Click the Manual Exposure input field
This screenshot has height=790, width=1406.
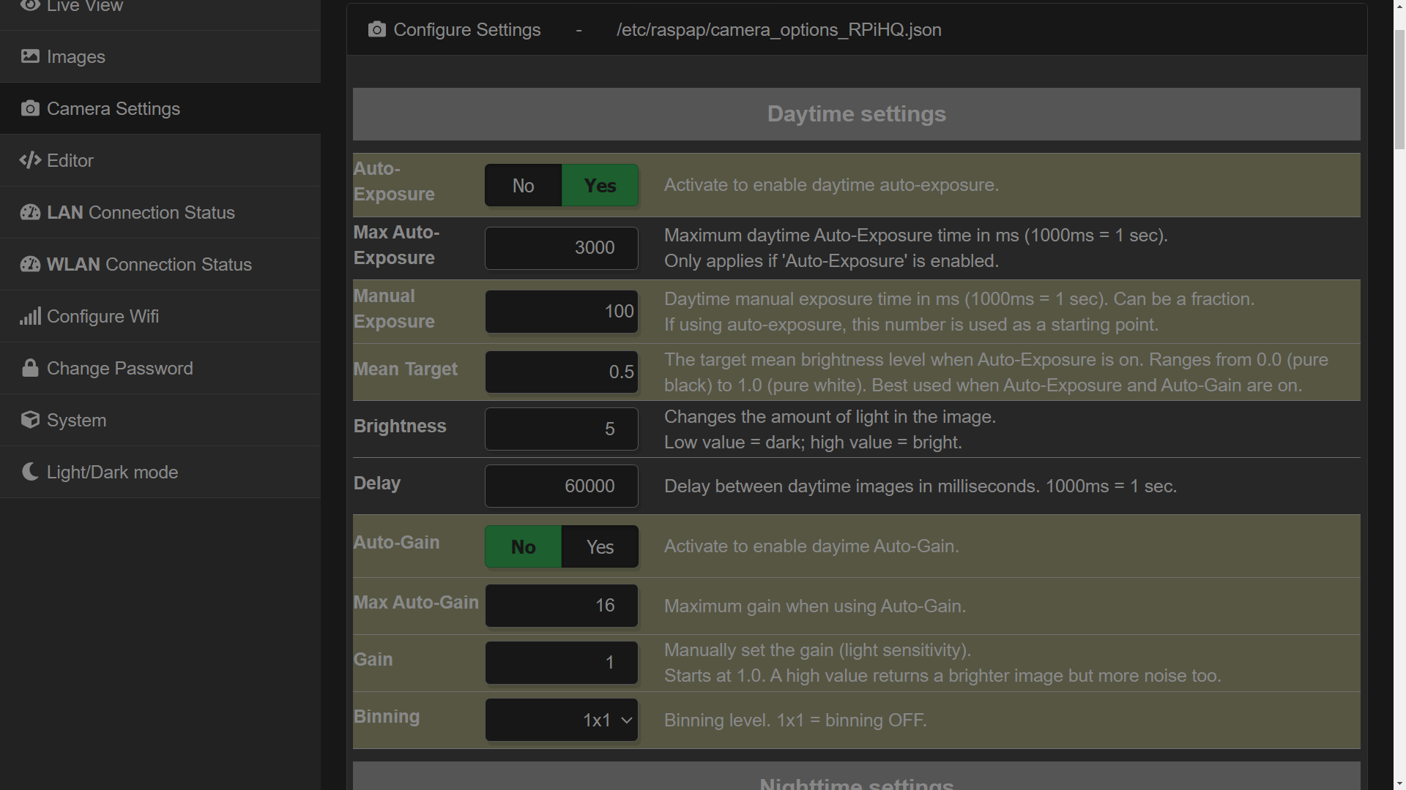[562, 312]
